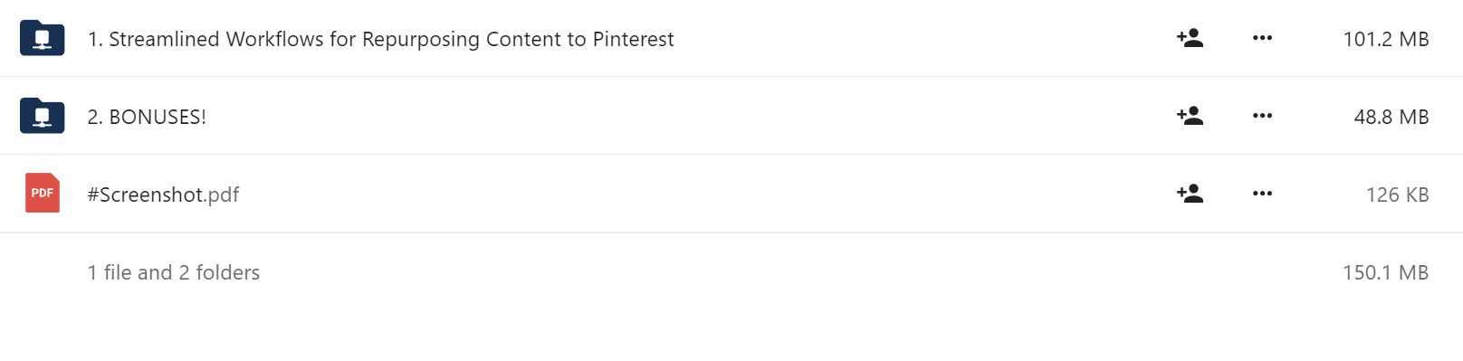Select the 48.8 MB size cell
The image size is (1463, 361).
(1391, 117)
